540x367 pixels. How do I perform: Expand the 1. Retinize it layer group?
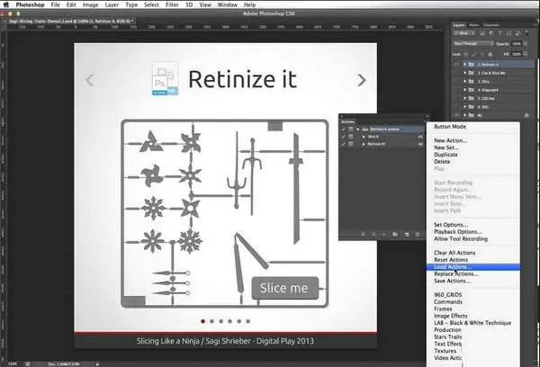(465, 65)
